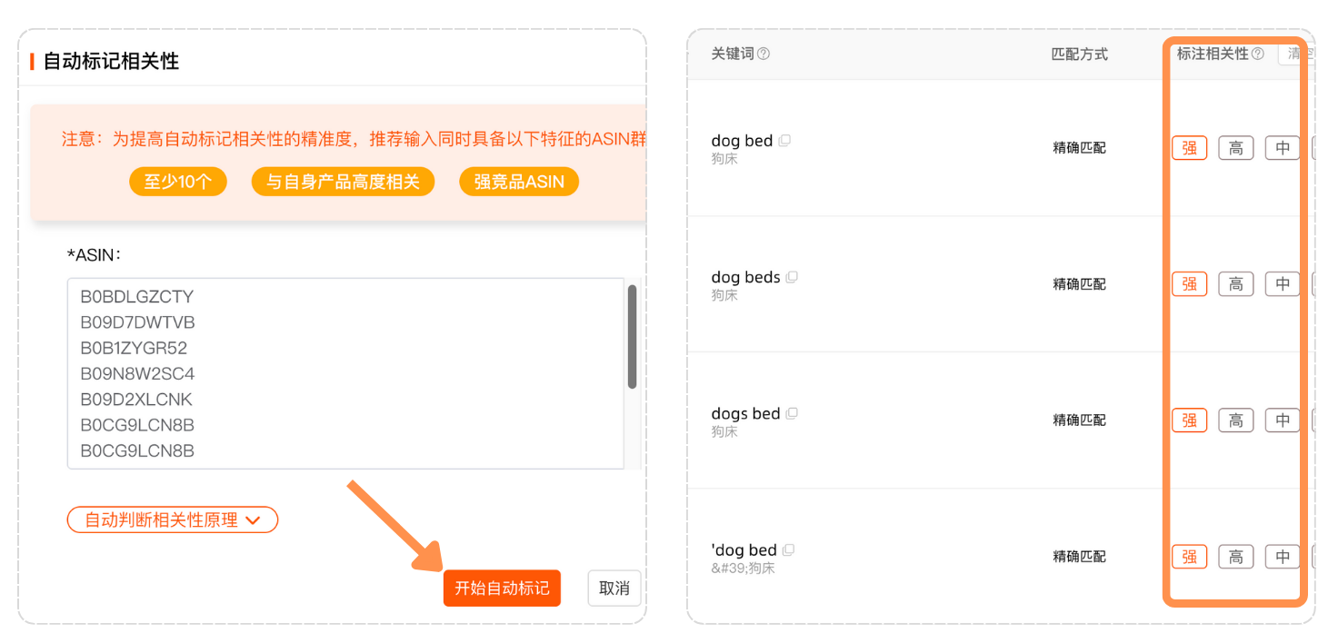The height and width of the screenshot is (643, 1338).
Task: Click the 强竞品ASIN tag
Action: tap(519, 182)
